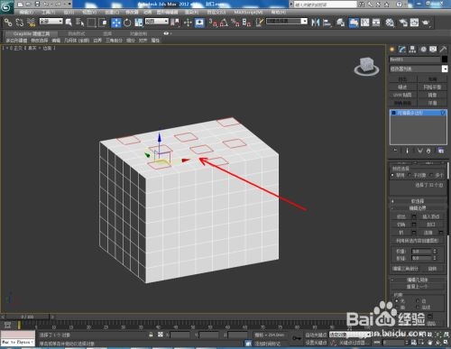Switch to the 对象绘制 ribbon tab
451x349 pixels.
(138, 33)
